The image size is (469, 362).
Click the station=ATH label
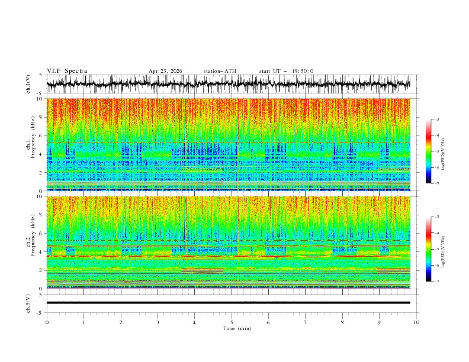pos(220,71)
